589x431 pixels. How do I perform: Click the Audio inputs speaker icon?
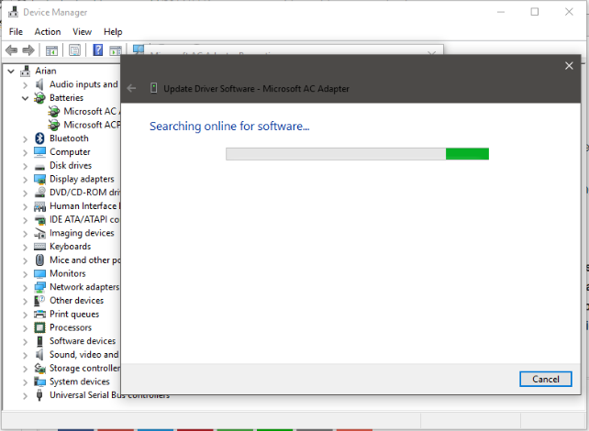coord(39,84)
